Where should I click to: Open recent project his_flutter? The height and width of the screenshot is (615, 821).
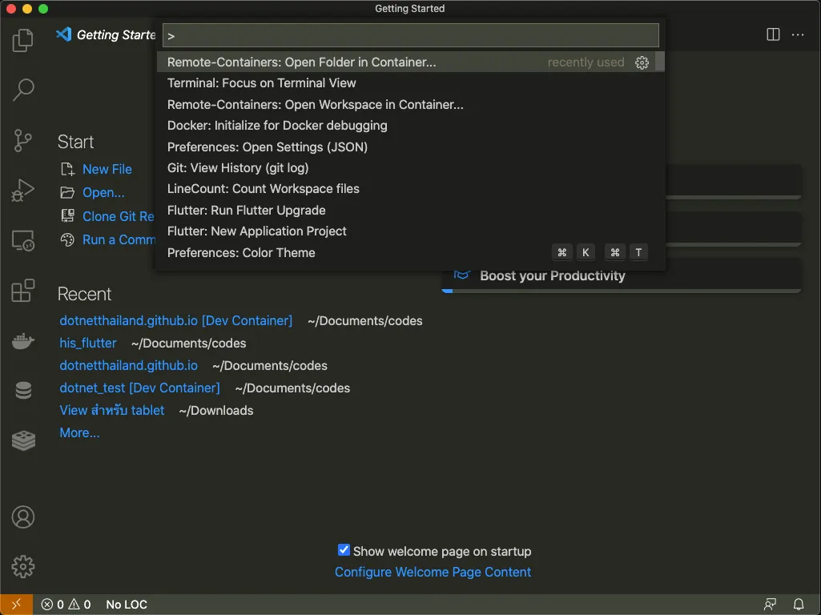coord(87,343)
